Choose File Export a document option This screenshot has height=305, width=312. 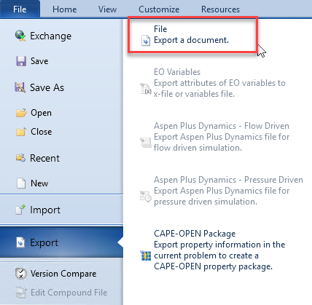(x=192, y=34)
